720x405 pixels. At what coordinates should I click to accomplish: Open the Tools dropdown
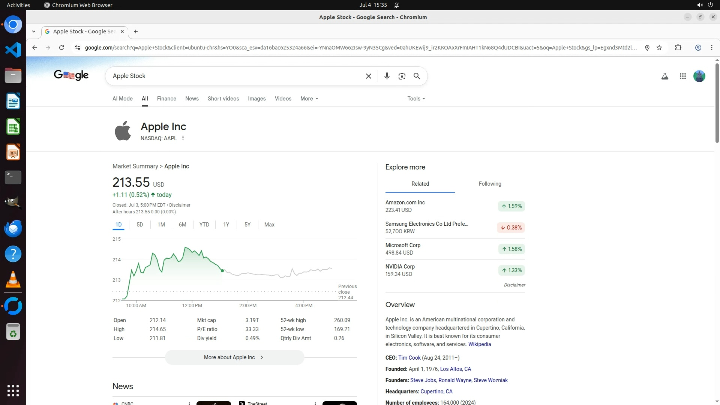416,99
